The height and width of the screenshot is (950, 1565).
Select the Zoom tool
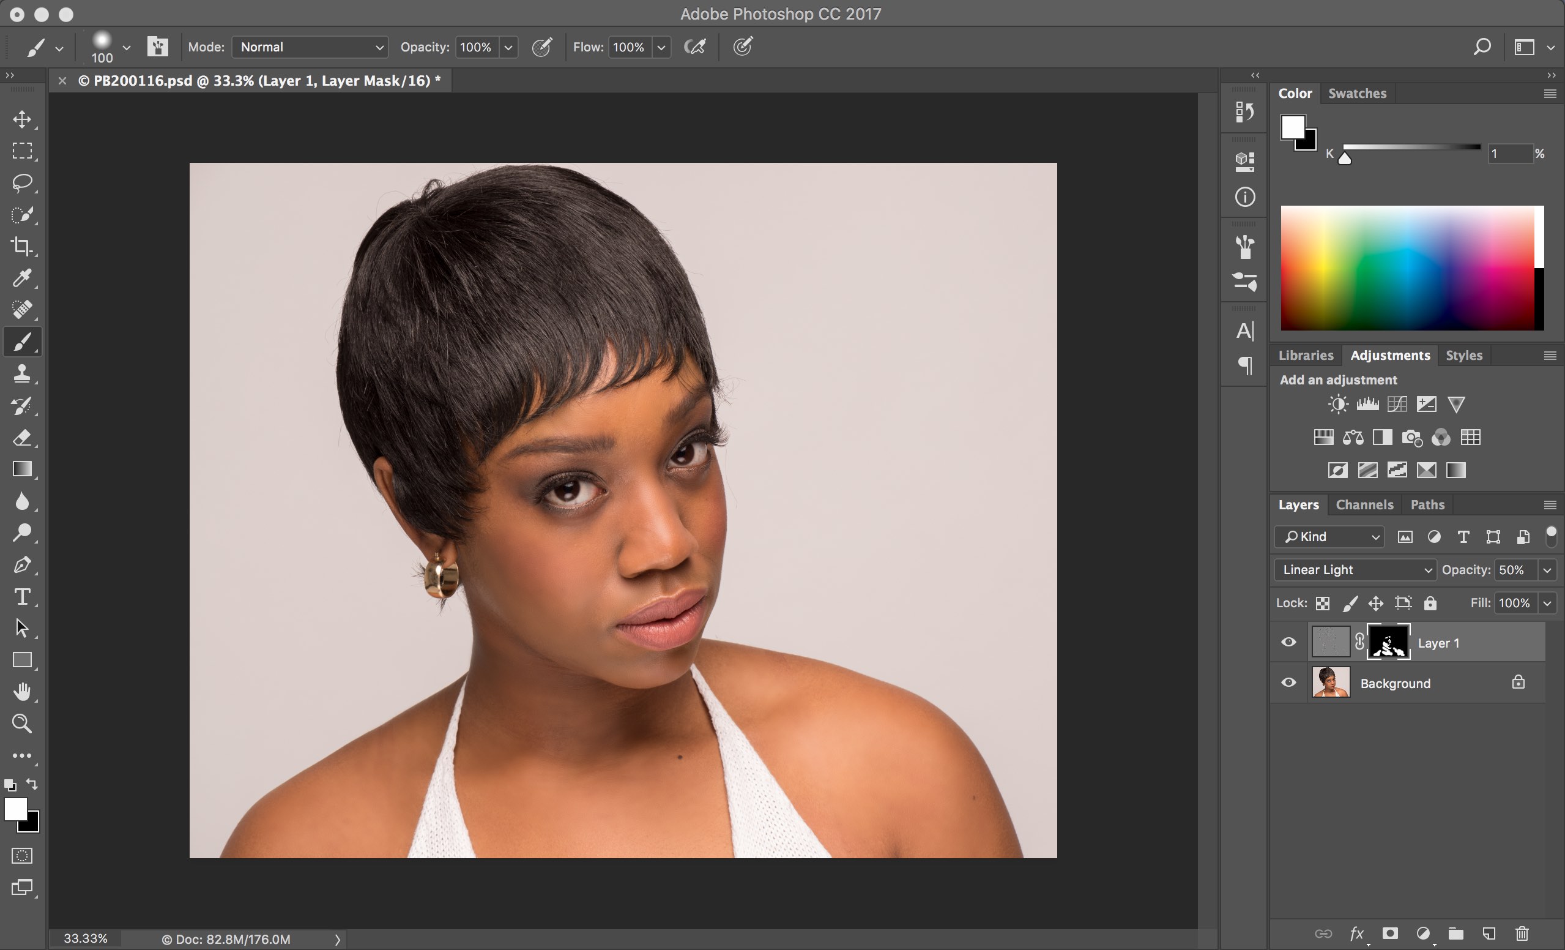(23, 723)
